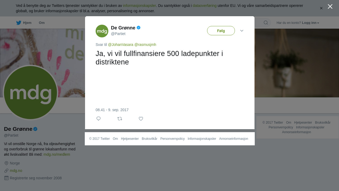Open the dataoverføring link in the banner
The width and height of the screenshot is (339, 191).
point(204,6)
